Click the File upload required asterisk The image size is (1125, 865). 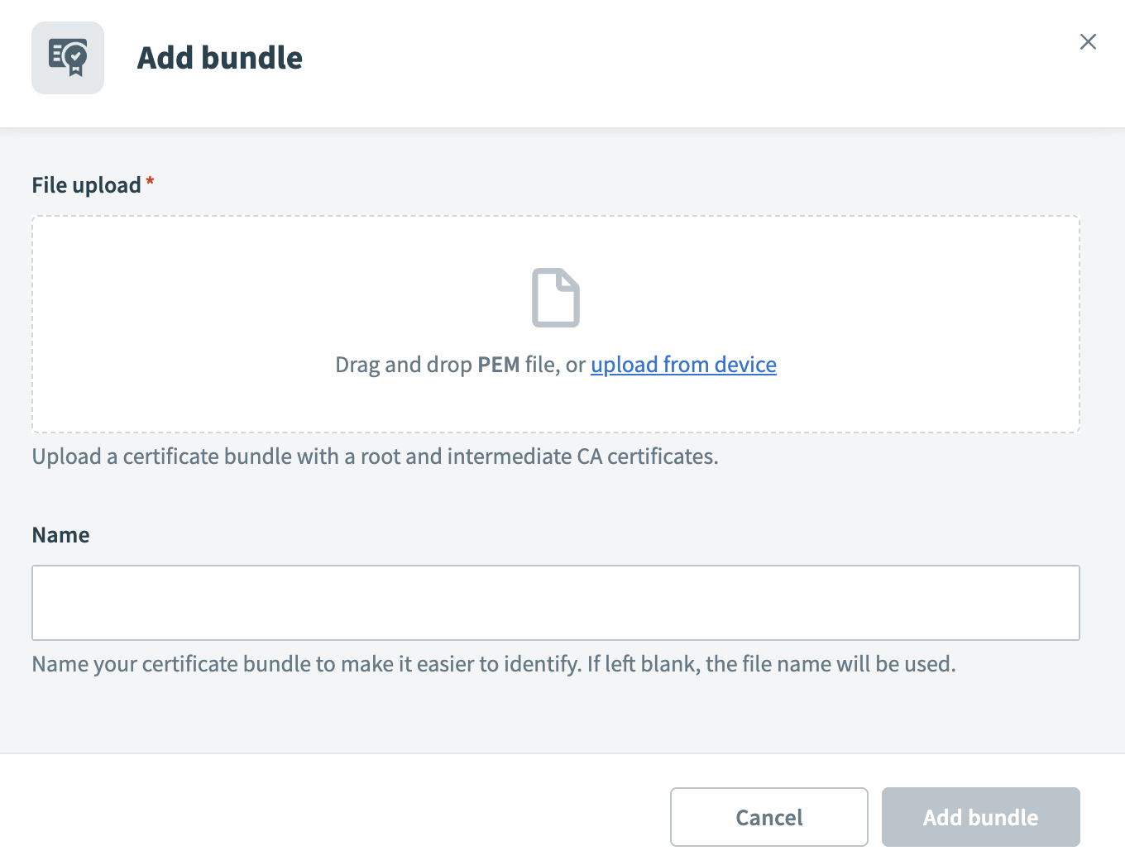[x=150, y=179]
